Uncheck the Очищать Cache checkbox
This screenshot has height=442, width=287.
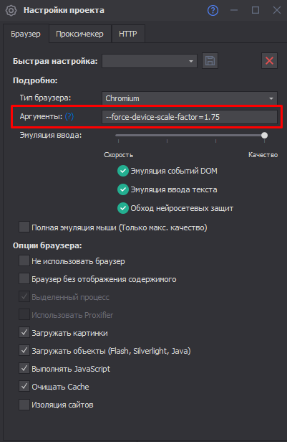pyautogui.click(x=24, y=387)
